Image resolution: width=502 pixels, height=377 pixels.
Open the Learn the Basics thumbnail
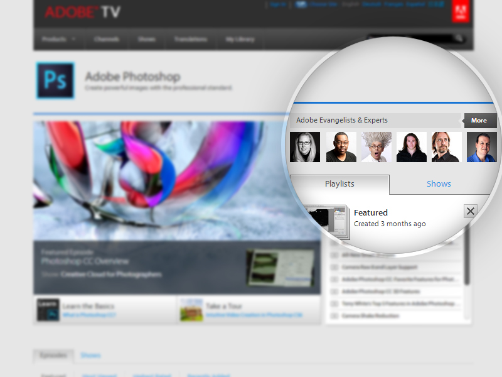(x=48, y=310)
